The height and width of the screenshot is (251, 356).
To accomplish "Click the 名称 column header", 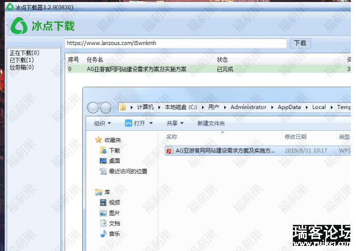I will pos(171,137).
